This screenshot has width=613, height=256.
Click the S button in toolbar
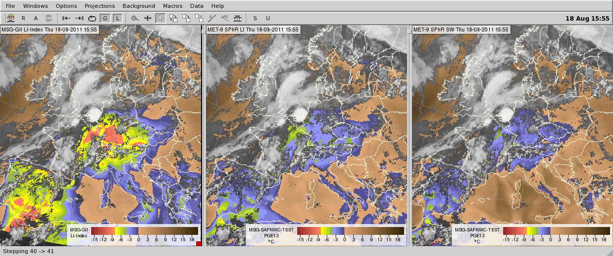tap(255, 18)
